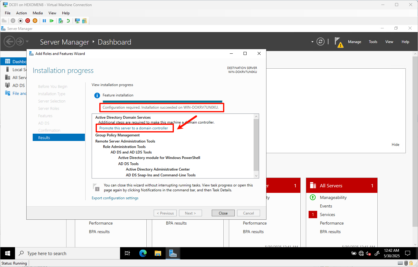Click the orange Save VM state icon

click(35, 21)
